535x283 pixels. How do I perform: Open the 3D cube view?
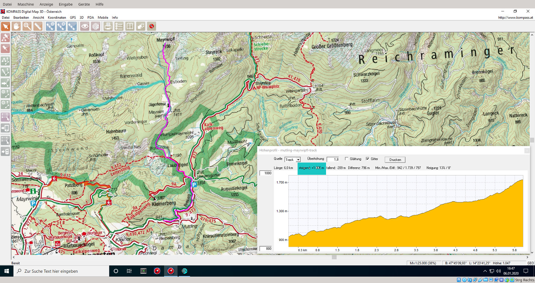click(x=95, y=26)
